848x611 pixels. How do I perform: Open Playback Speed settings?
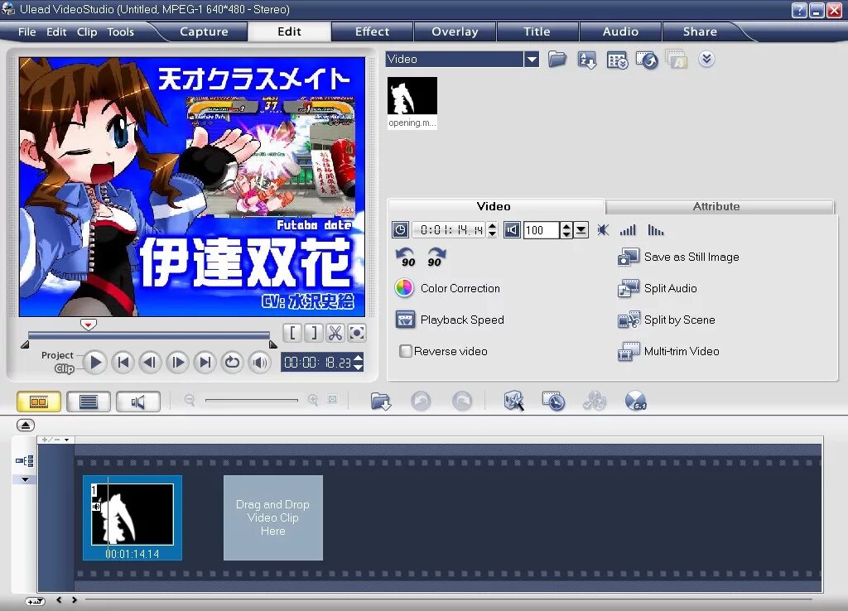click(450, 320)
